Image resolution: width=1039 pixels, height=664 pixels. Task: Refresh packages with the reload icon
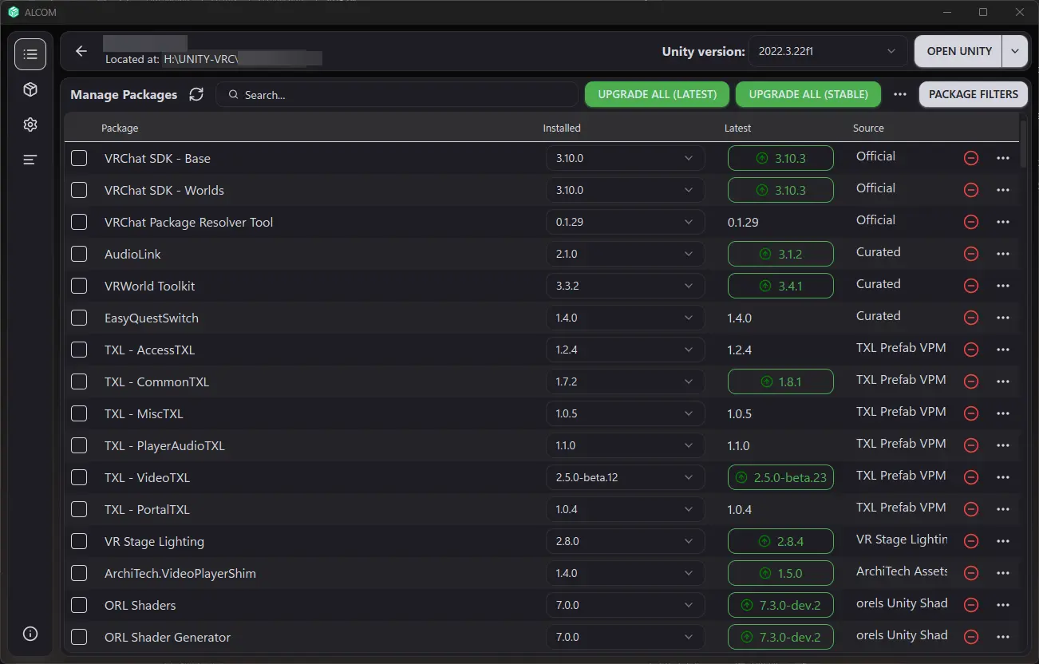click(x=196, y=94)
